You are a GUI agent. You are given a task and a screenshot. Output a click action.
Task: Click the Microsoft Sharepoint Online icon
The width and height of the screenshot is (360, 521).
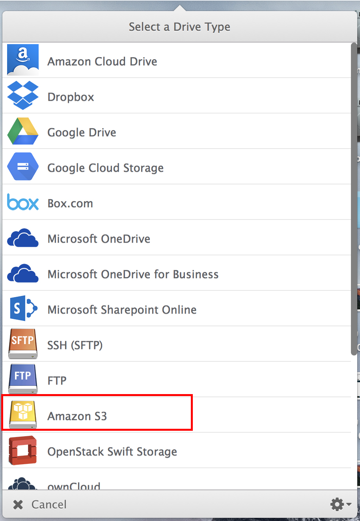23,308
